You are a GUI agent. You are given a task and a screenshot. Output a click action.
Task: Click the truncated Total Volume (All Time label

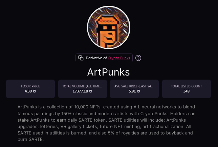pos(82,86)
